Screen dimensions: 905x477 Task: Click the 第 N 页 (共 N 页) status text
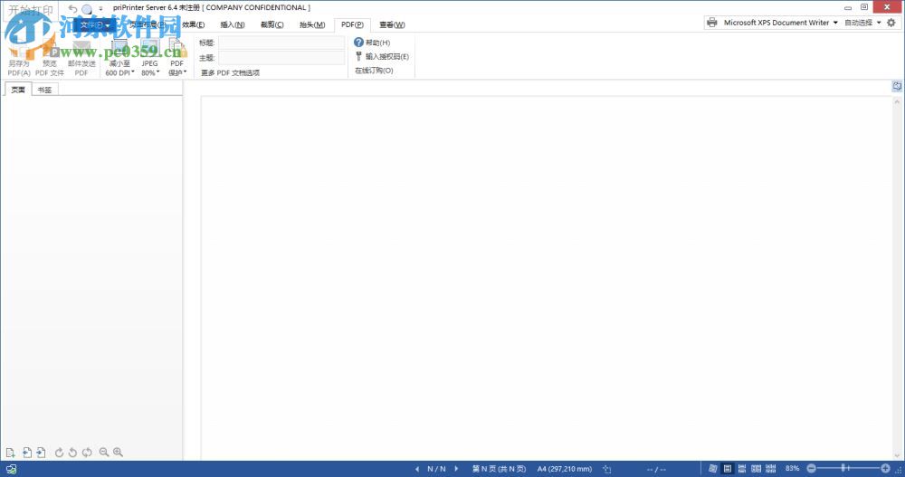(499, 469)
